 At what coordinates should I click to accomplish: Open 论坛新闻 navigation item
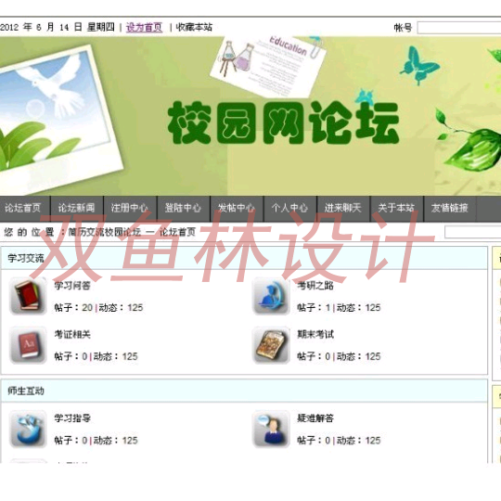(77, 208)
